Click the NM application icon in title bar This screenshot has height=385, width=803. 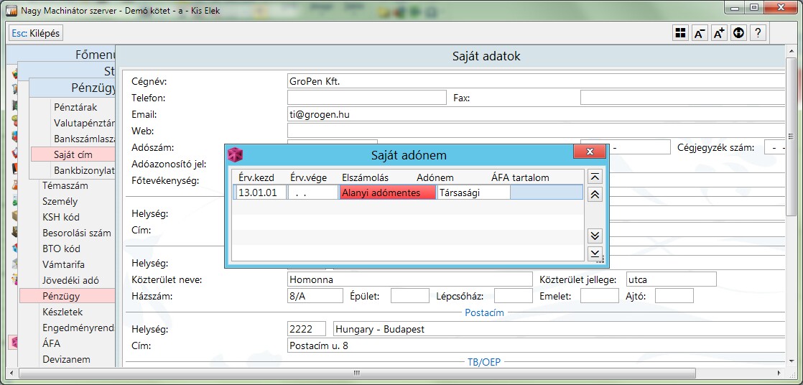[x=11, y=10]
